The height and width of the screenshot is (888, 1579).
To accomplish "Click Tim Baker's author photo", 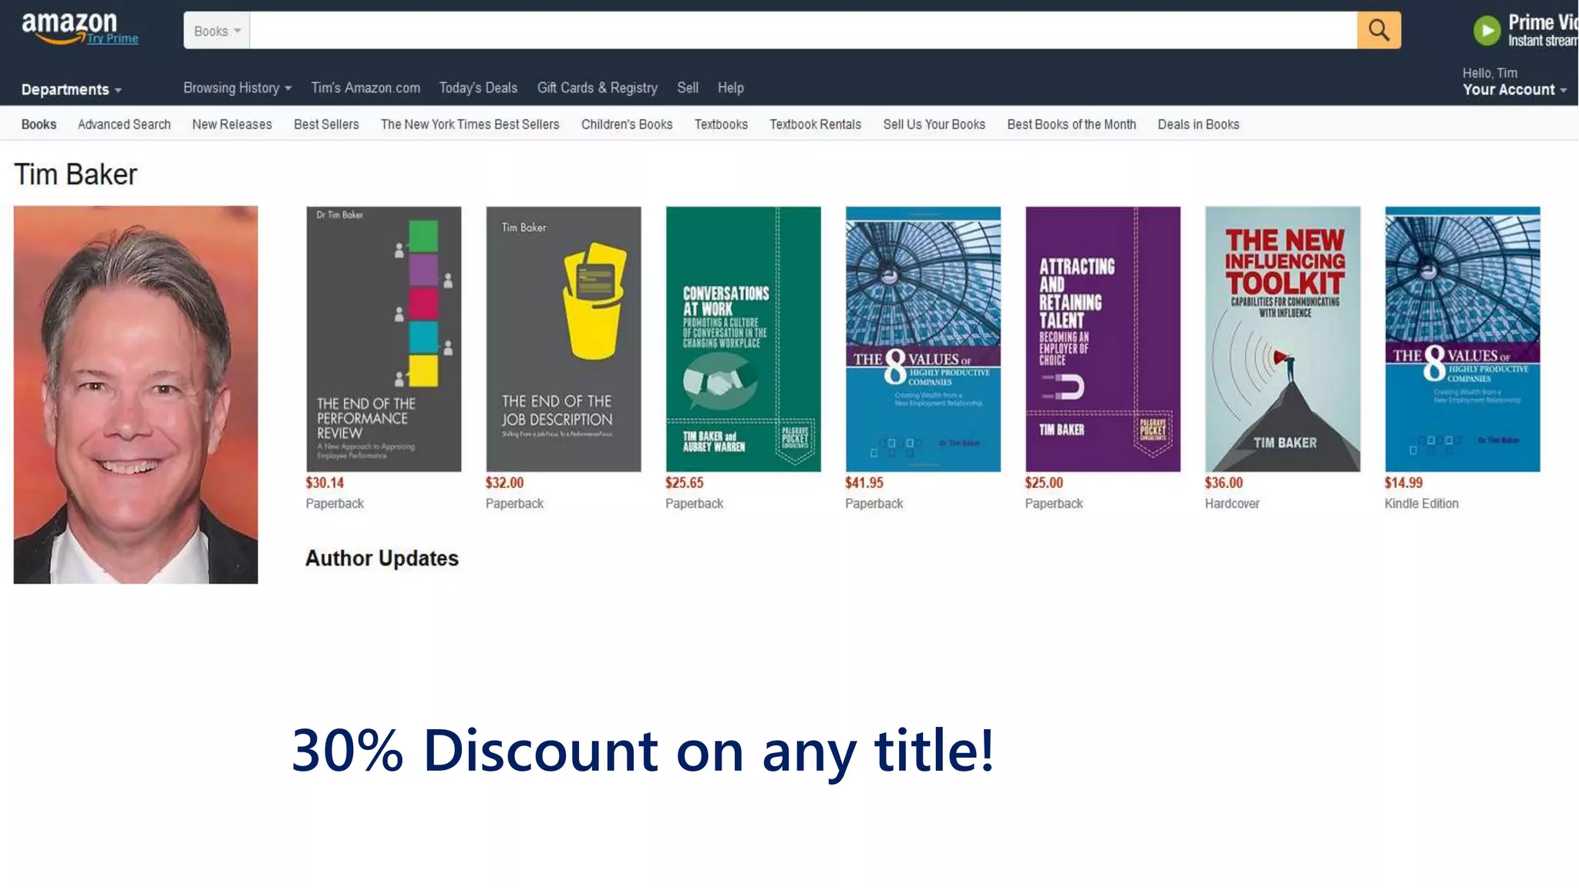I will pyautogui.click(x=136, y=394).
